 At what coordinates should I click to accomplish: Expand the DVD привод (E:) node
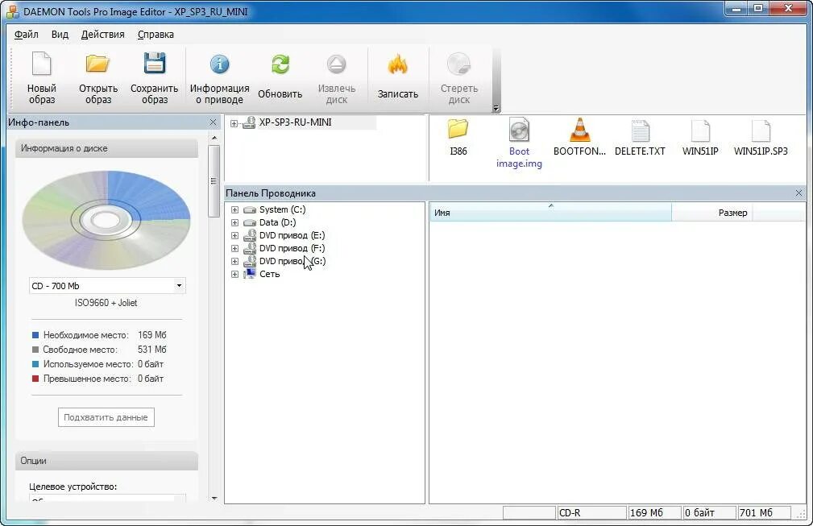[235, 235]
